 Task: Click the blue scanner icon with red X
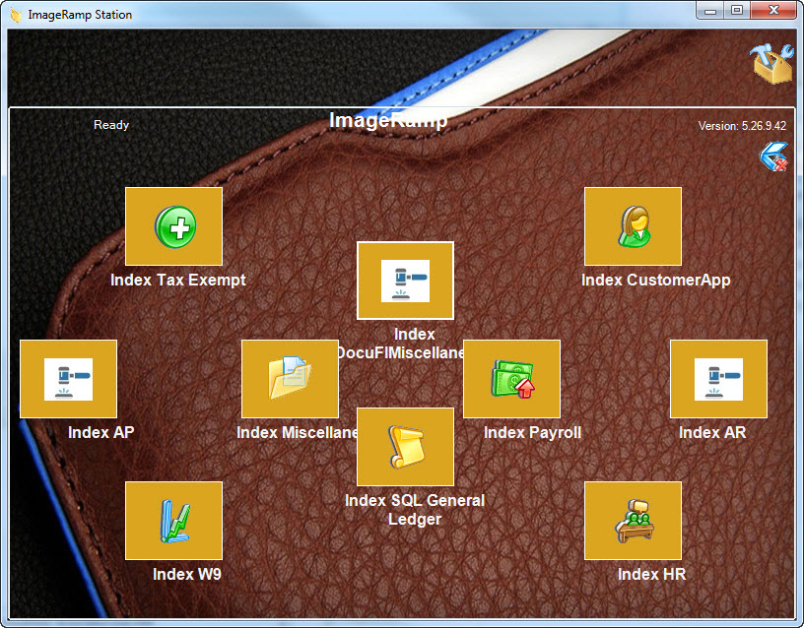[774, 157]
